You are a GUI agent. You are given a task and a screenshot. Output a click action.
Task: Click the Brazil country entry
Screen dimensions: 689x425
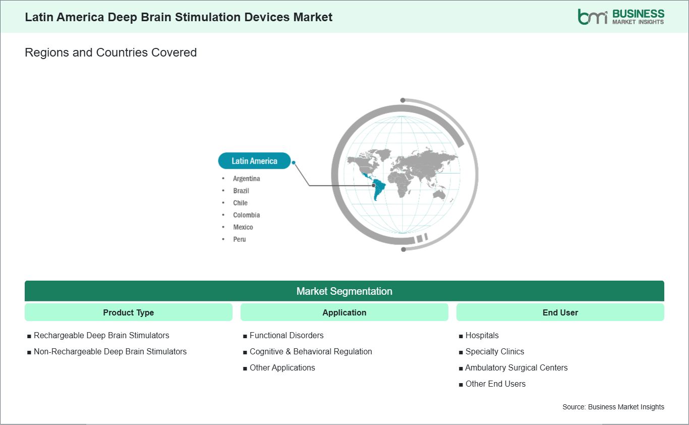241,191
